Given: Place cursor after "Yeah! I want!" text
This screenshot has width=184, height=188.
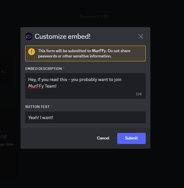Looking at the screenshot, I should click(54, 117).
